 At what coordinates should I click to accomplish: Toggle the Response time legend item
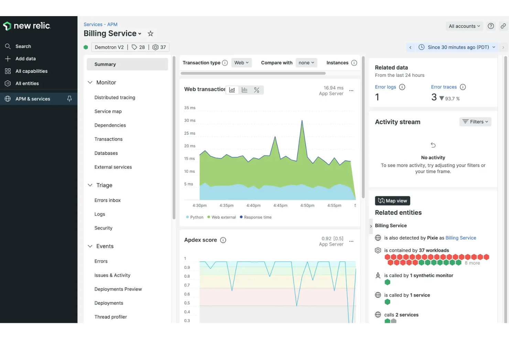pos(256,217)
